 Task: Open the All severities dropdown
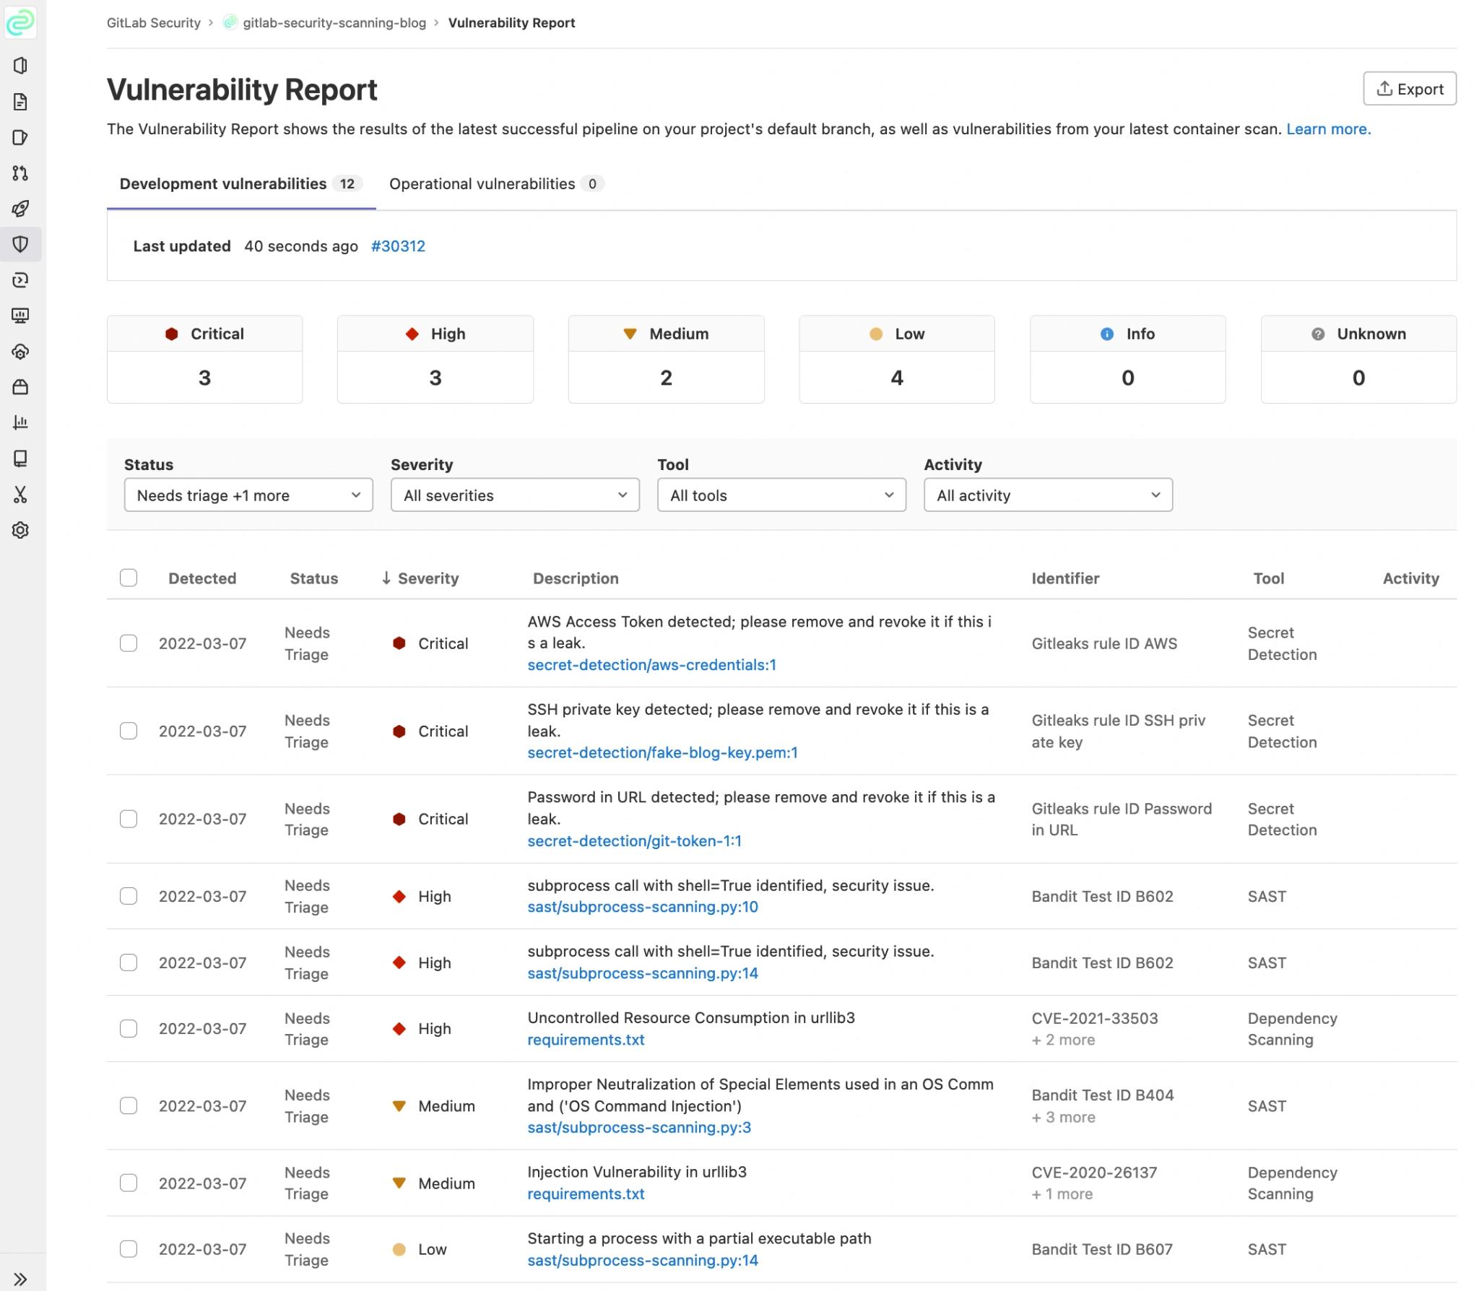click(x=515, y=495)
